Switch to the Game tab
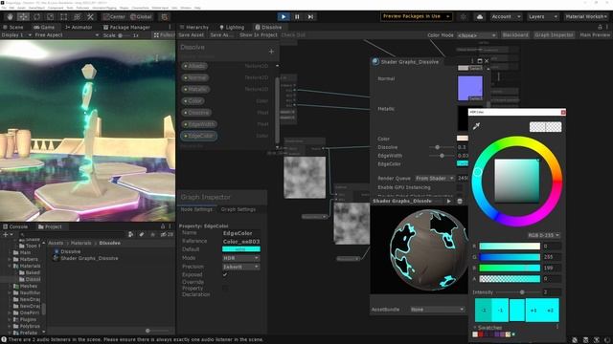This screenshot has height=344, width=613. click(x=44, y=28)
